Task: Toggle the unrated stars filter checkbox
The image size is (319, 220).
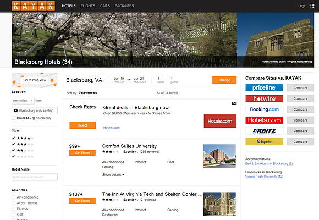Action: (x=13, y=157)
